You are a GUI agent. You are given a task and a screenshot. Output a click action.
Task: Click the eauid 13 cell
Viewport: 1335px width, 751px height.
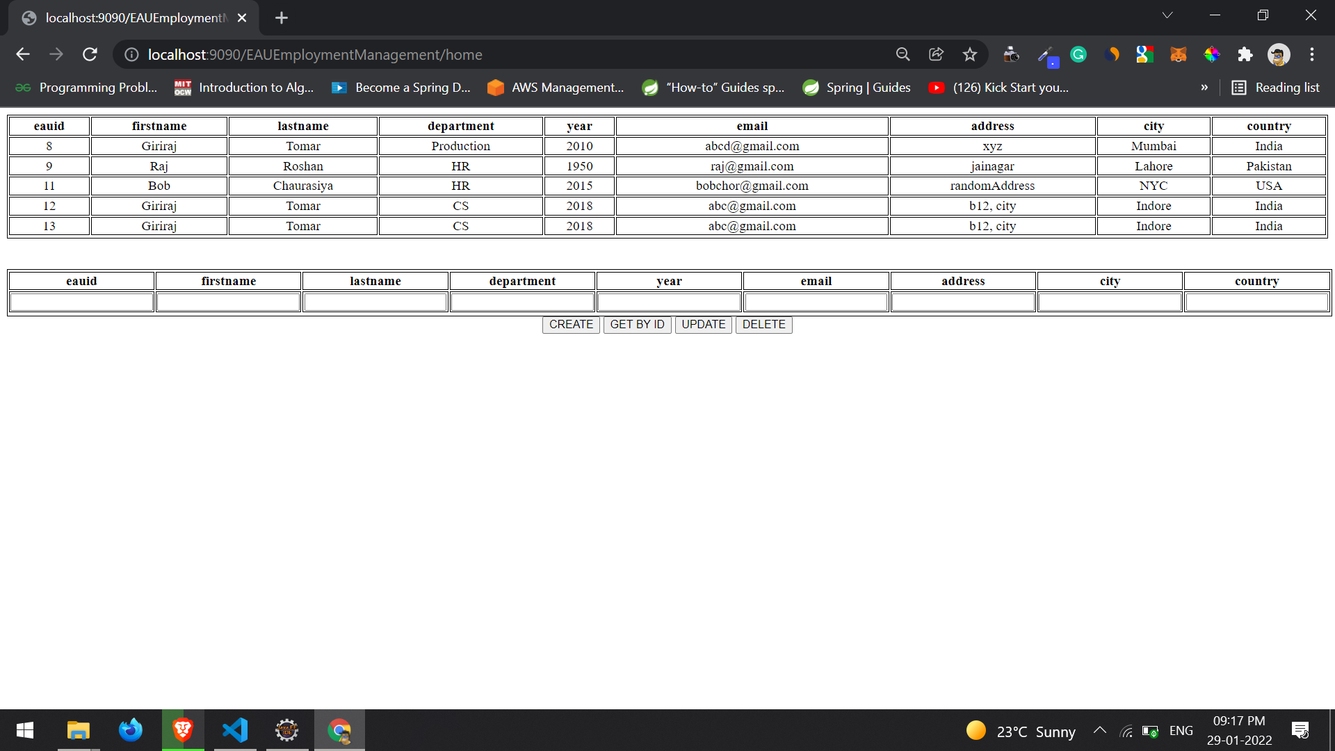coord(49,226)
